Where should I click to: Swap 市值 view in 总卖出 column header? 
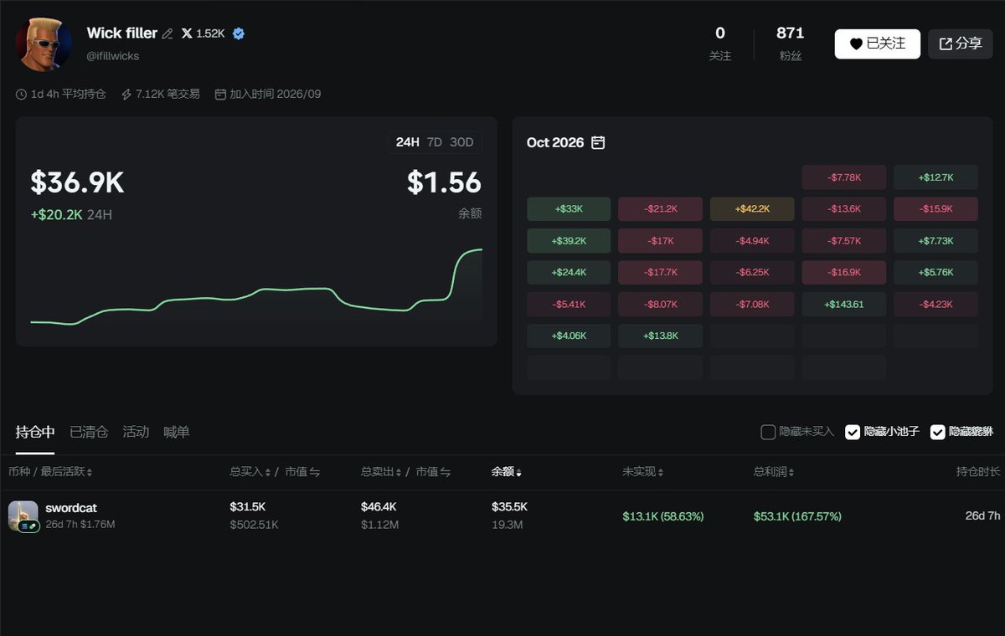[445, 472]
